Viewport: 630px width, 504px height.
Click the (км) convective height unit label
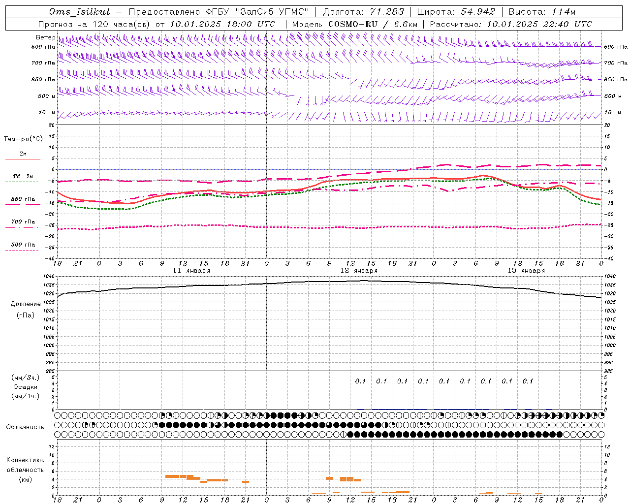(x=26, y=479)
